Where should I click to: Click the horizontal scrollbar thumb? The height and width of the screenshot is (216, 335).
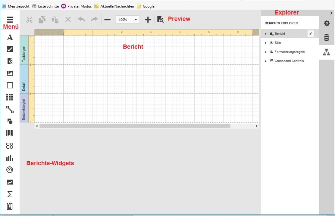135,126
